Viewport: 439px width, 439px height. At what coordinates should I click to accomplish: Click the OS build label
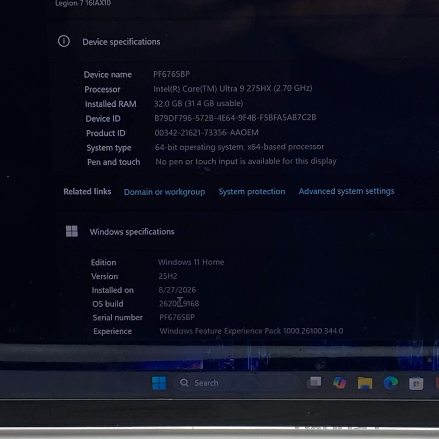point(108,304)
